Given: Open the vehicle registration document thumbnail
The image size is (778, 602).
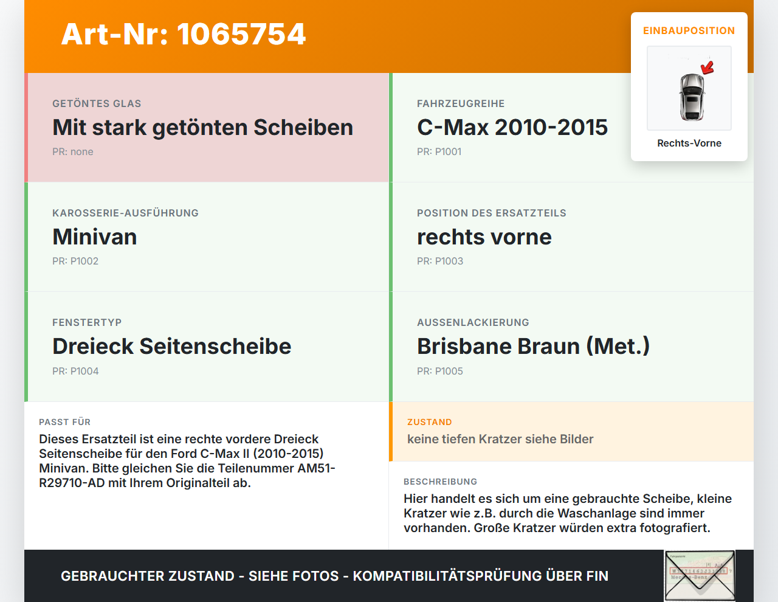Looking at the screenshot, I should (x=700, y=576).
